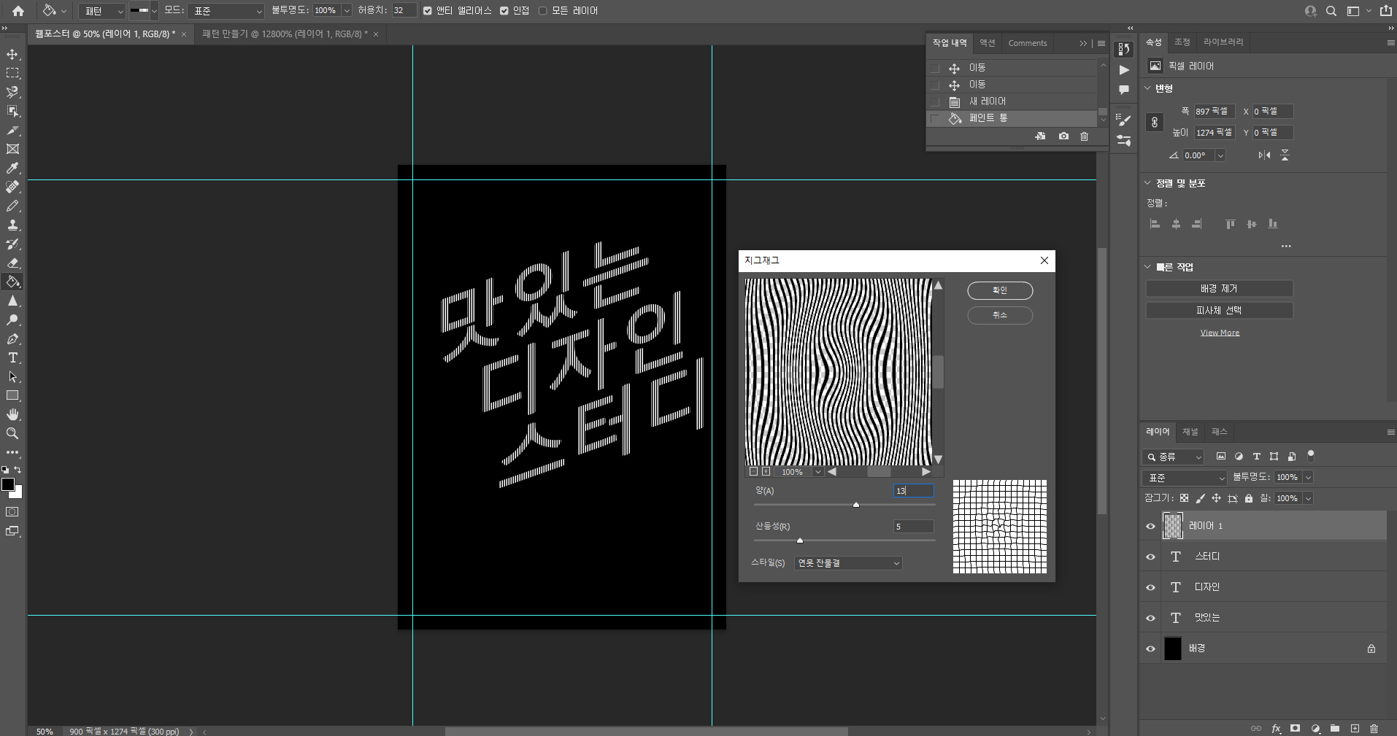Select the Zoom tool

(x=12, y=433)
